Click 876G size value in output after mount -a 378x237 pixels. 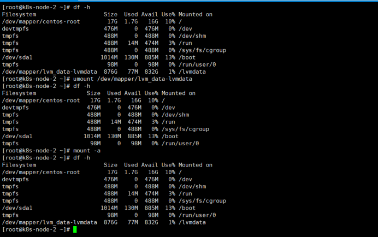click(111, 223)
